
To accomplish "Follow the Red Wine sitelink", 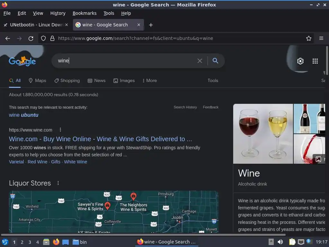I will click(x=38, y=162).
